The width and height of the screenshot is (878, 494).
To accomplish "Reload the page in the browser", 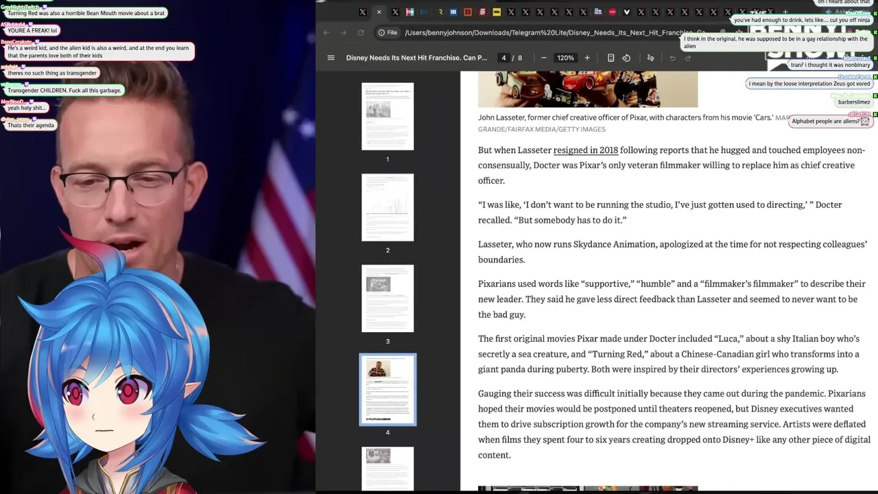I will [361, 32].
